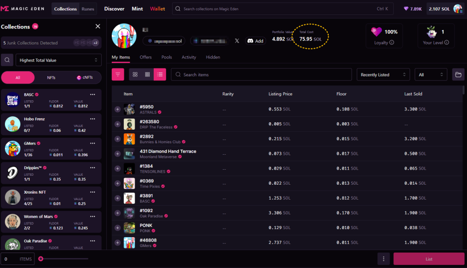
Task: Select the plus toggle for #2892 Bunnies
Action: (118, 139)
